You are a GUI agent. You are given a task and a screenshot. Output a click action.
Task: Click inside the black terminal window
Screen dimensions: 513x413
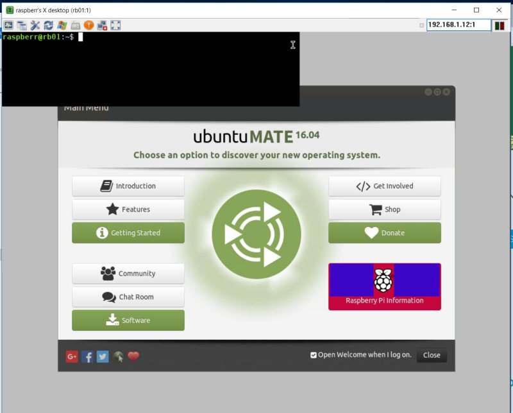click(x=151, y=71)
